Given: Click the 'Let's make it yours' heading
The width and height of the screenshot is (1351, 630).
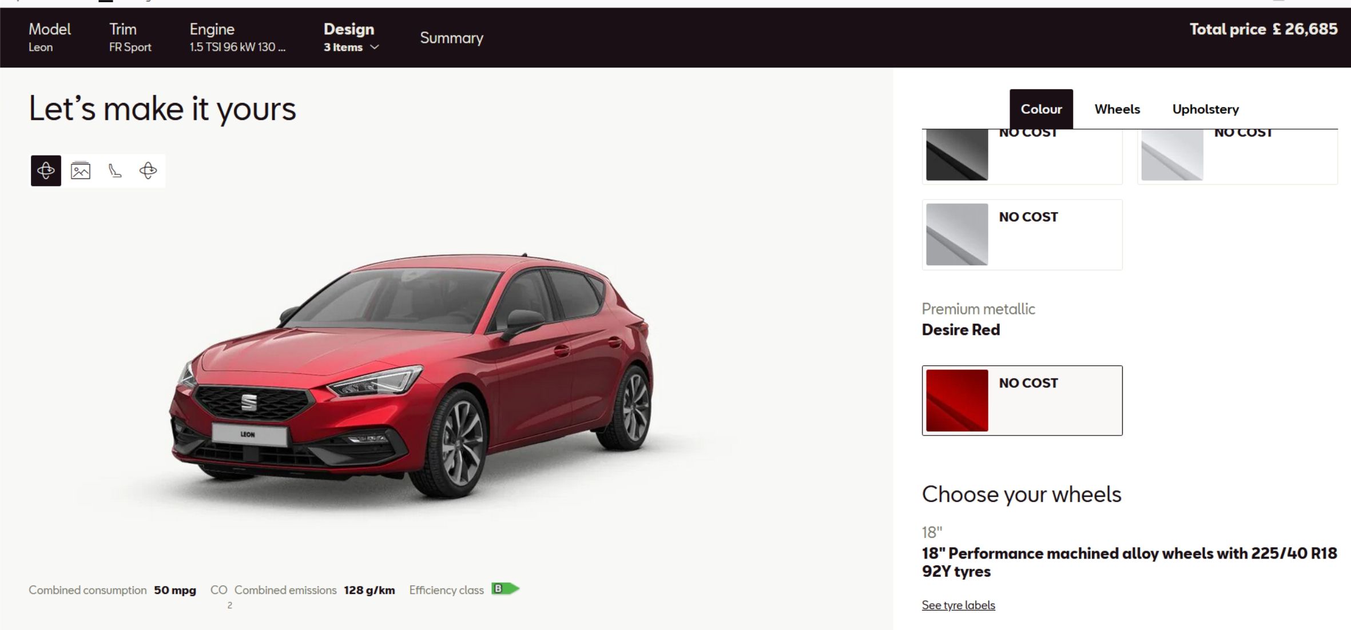Looking at the screenshot, I should click(162, 109).
